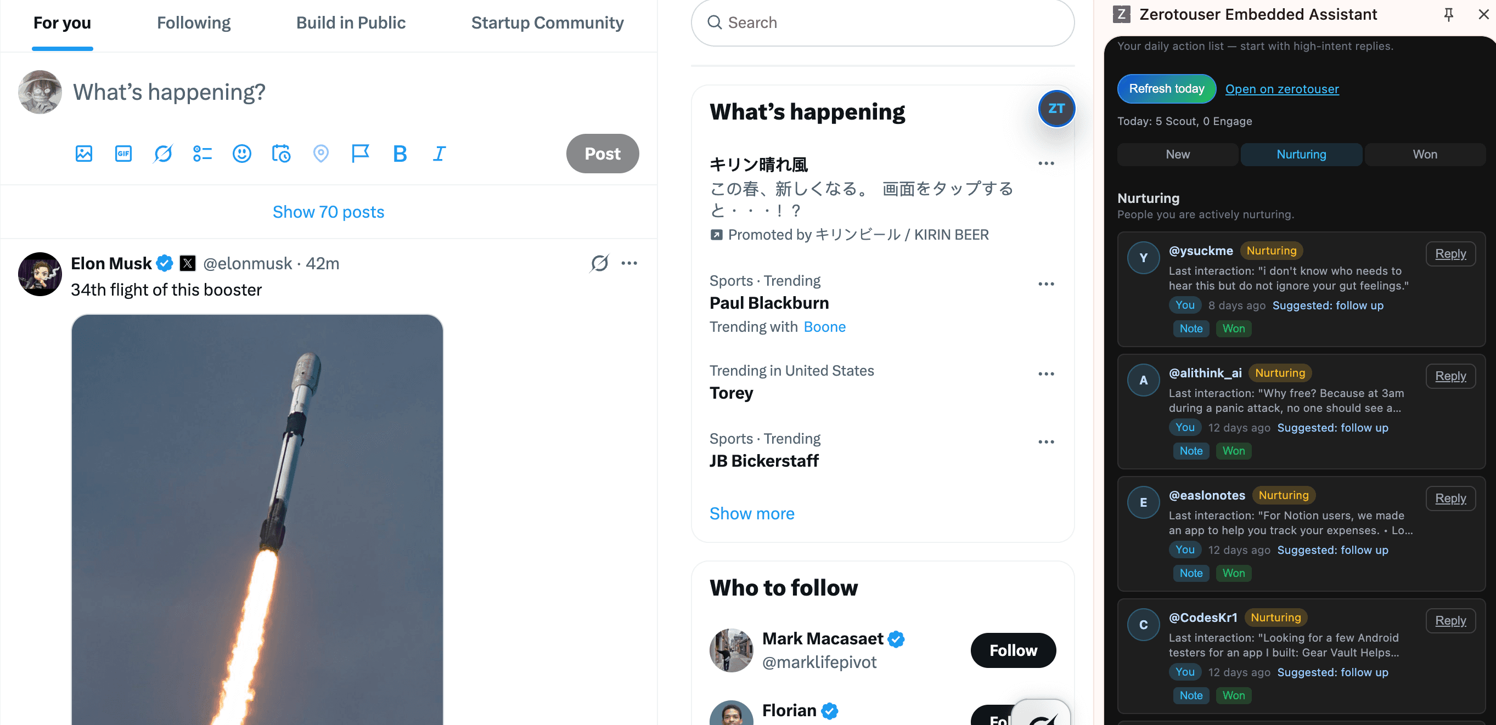Open the 'Open on zerotouser' link
Viewport: 1496px width, 725px height.
click(x=1282, y=89)
